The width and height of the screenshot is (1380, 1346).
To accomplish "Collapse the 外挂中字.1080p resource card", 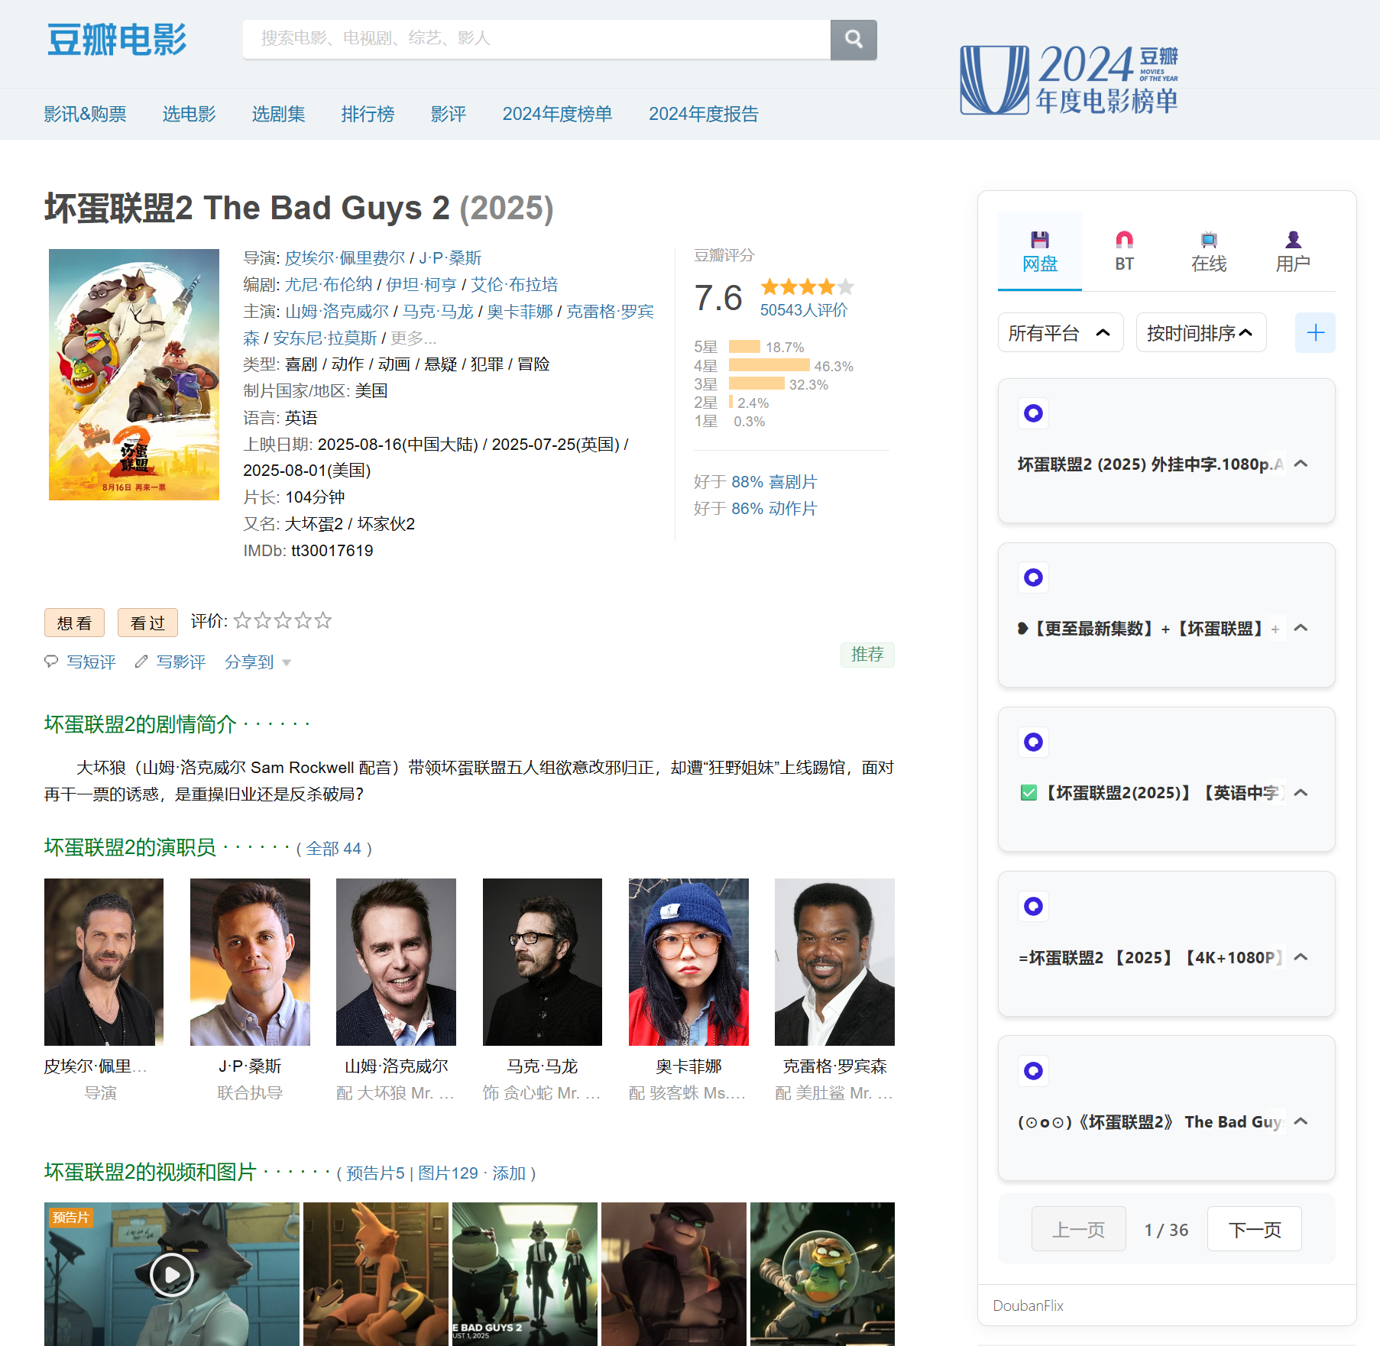I will [1301, 464].
